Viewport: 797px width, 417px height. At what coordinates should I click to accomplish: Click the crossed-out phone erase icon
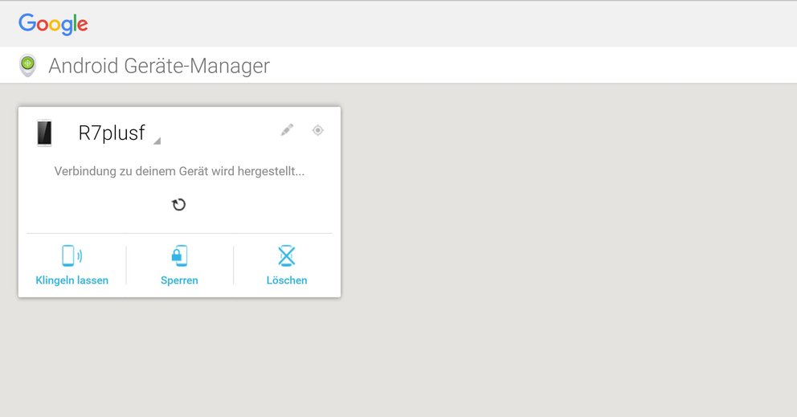287,256
